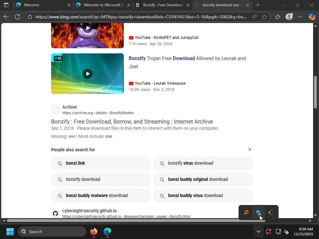
Task: Launch Copilot from the toolbar
Action: pos(312,17)
